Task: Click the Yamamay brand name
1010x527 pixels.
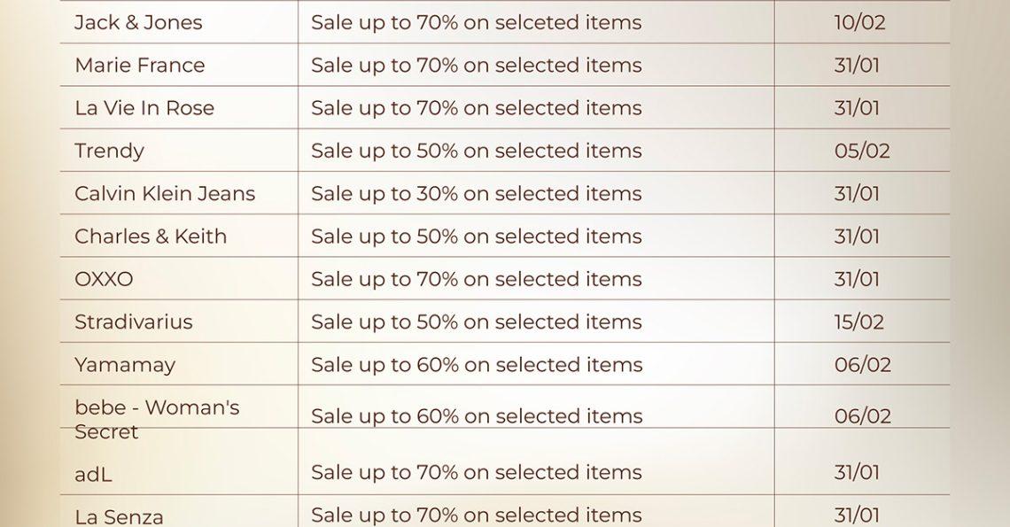Action: (x=125, y=365)
